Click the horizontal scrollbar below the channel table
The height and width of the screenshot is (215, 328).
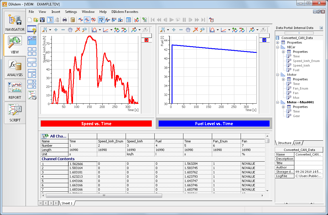(x=104, y=196)
